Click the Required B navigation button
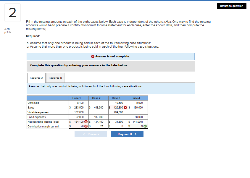Viewport: 250px width, 178px height. [127, 134]
